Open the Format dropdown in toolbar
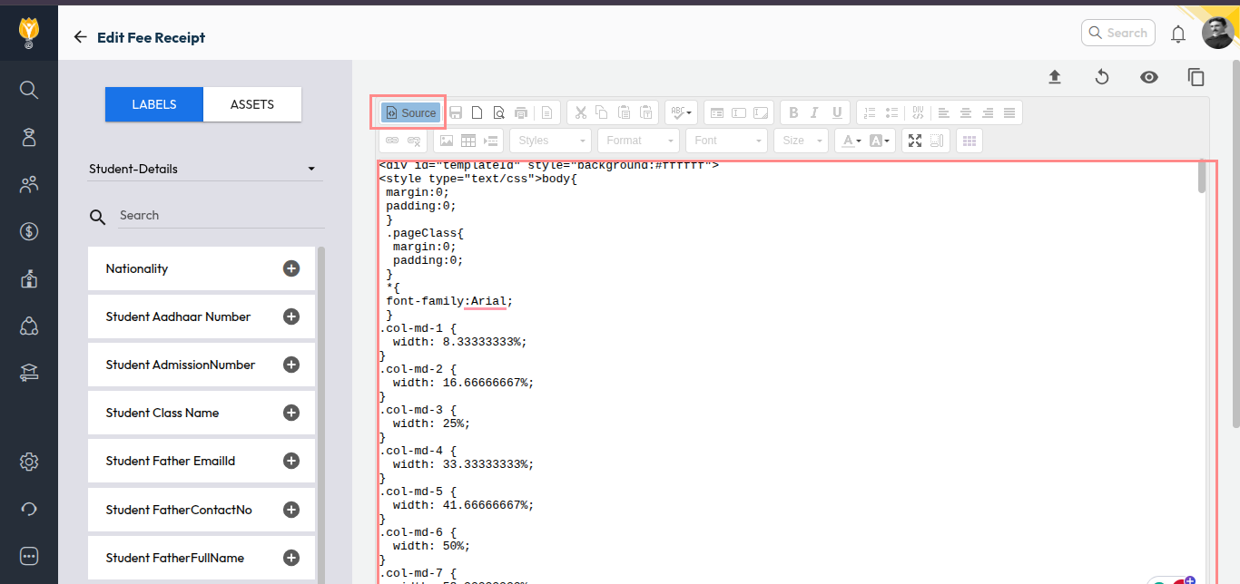1240x584 pixels. (638, 141)
